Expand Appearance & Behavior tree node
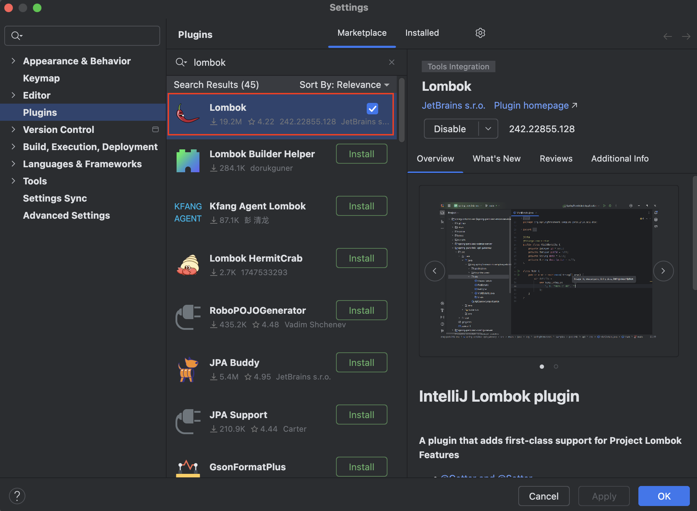Image resolution: width=697 pixels, height=511 pixels. [x=13, y=61]
